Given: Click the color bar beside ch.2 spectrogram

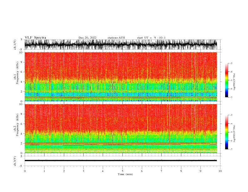Looking at the screenshot, I should coord(226,132).
